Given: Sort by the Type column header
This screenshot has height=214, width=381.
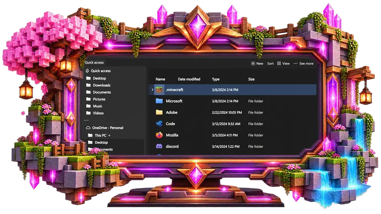Looking at the screenshot, I should tap(215, 79).
